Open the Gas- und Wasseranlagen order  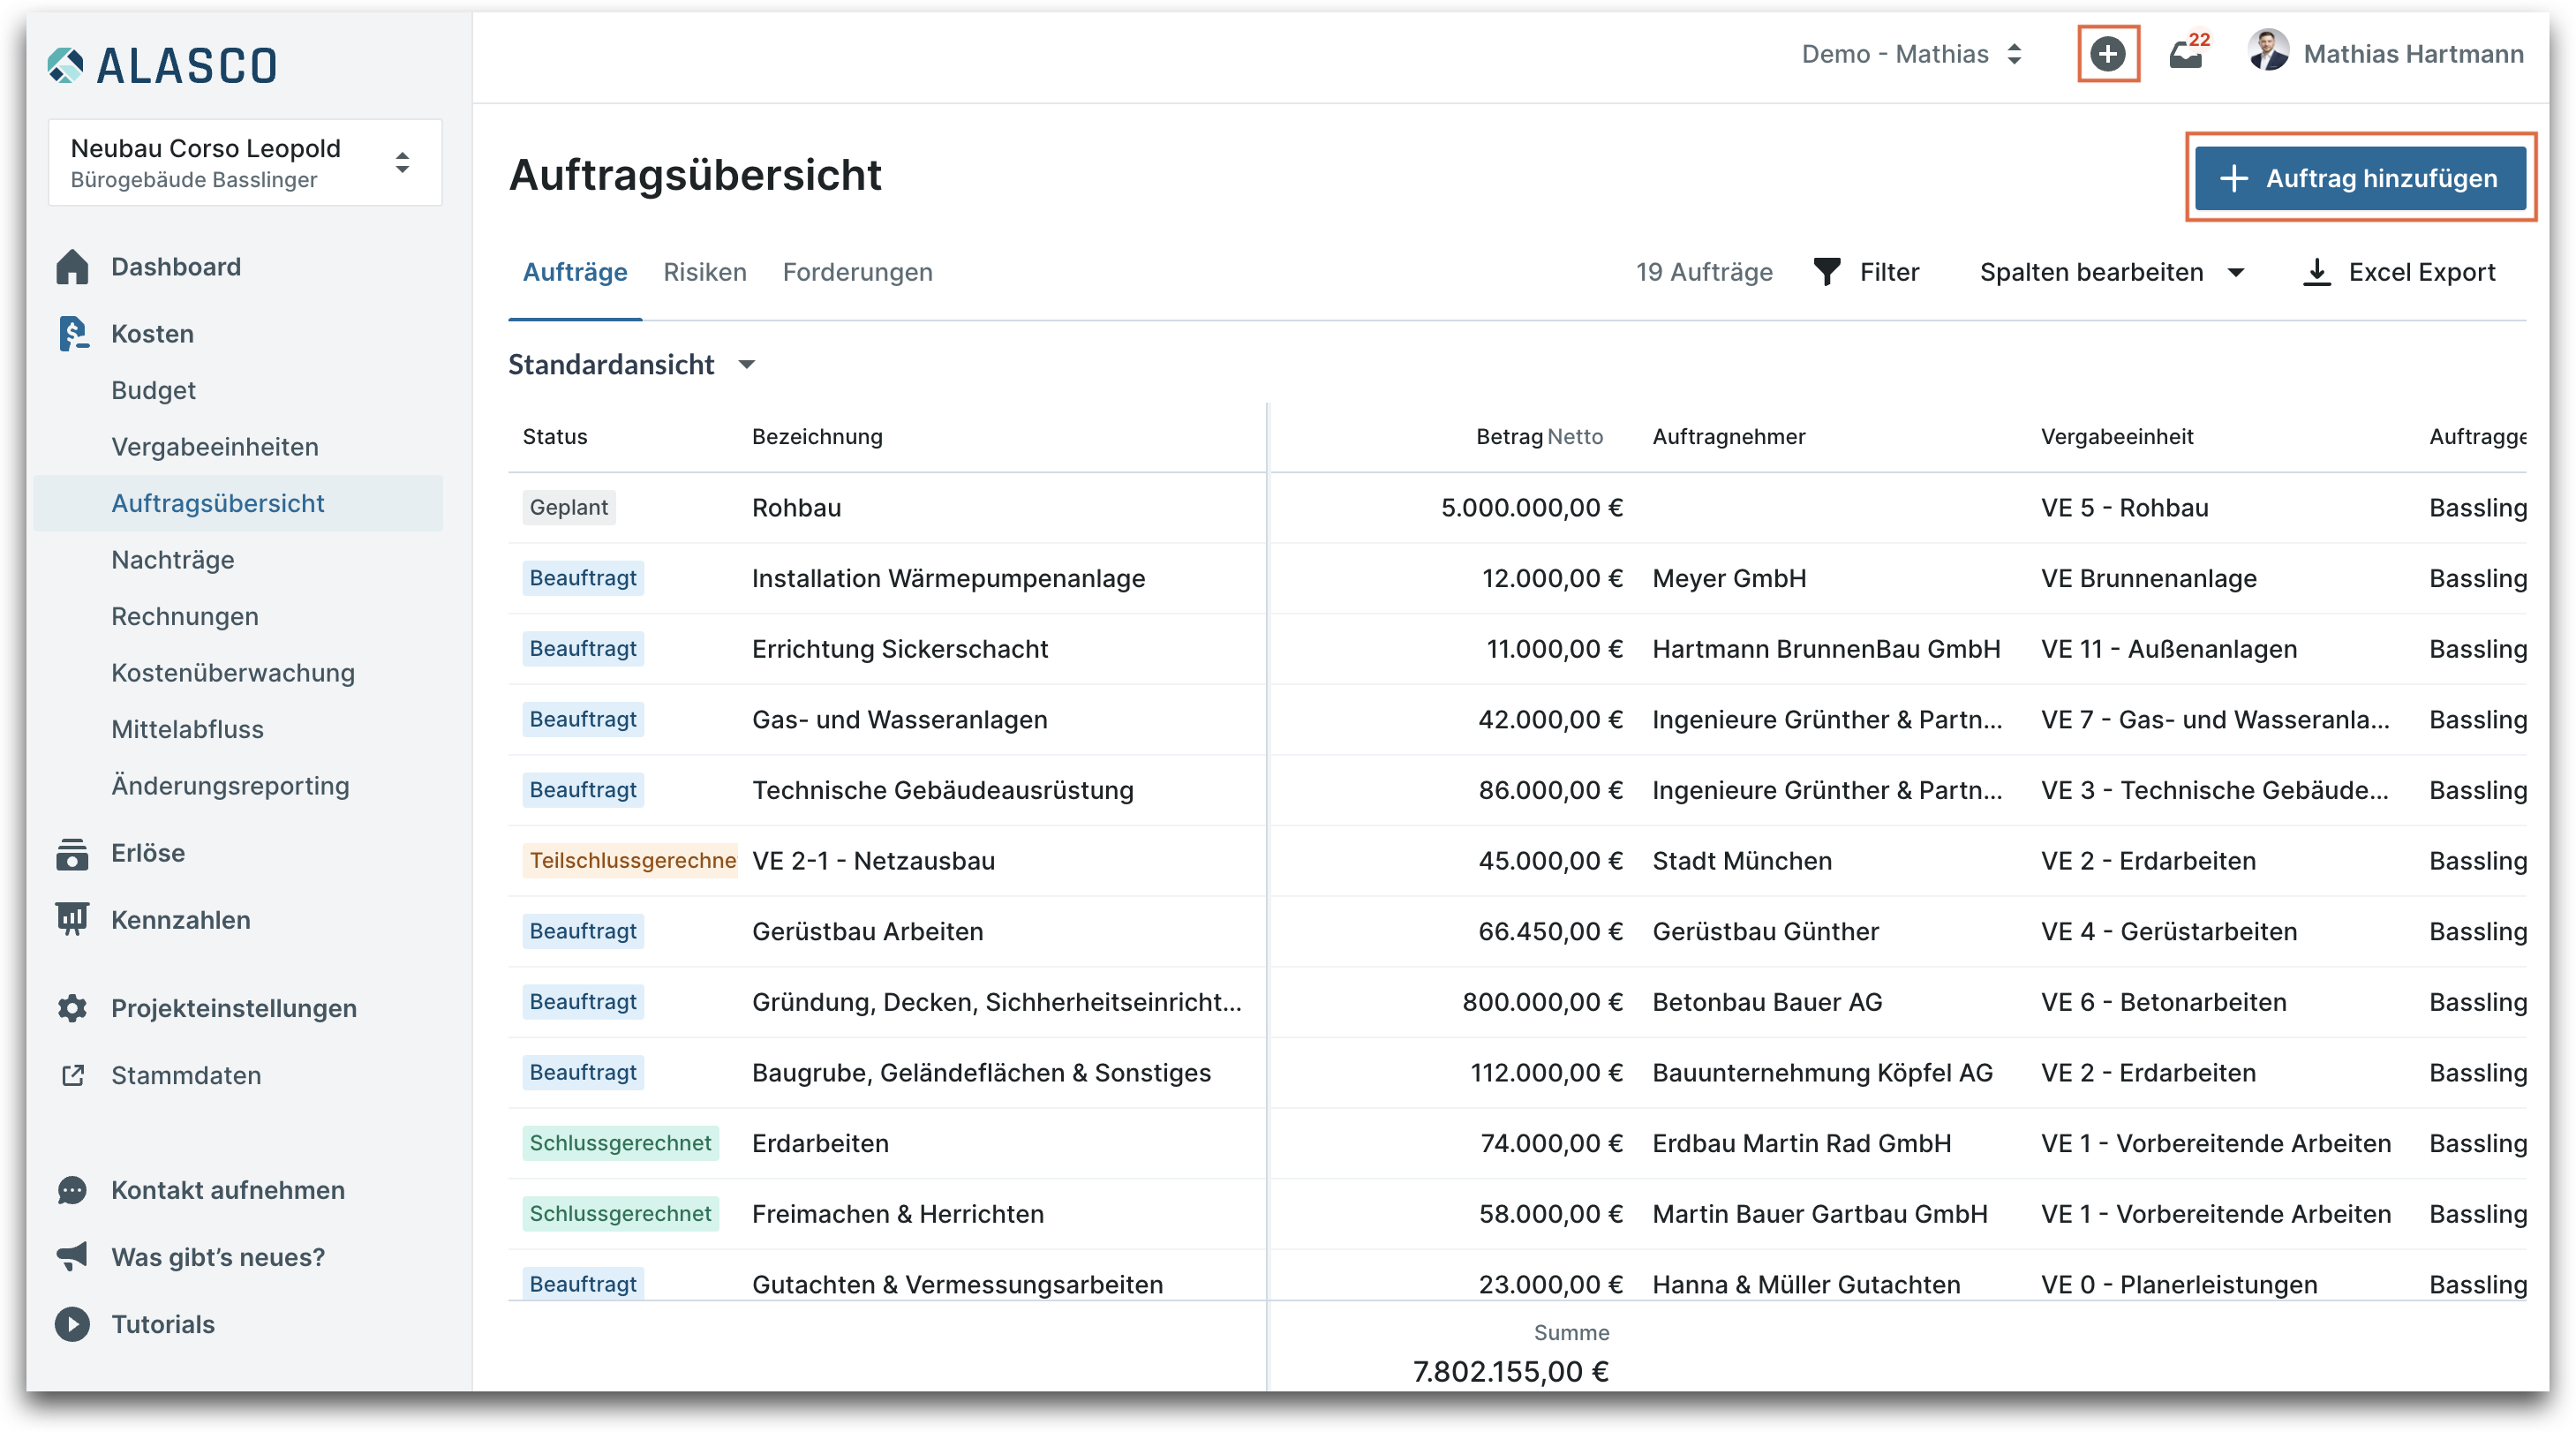tap(899, 720)
